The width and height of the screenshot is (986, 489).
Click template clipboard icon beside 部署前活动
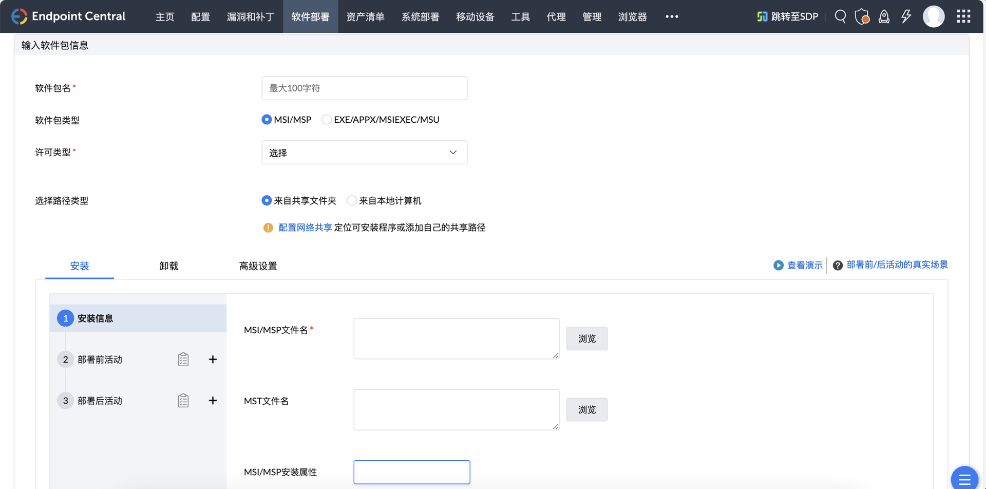183,360
